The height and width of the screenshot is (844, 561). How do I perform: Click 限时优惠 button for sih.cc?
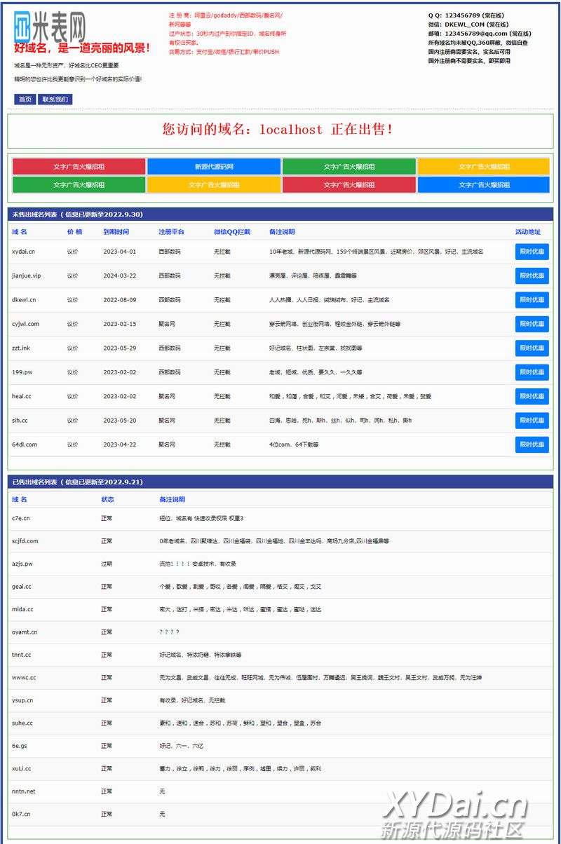click(x=532, y=421)
